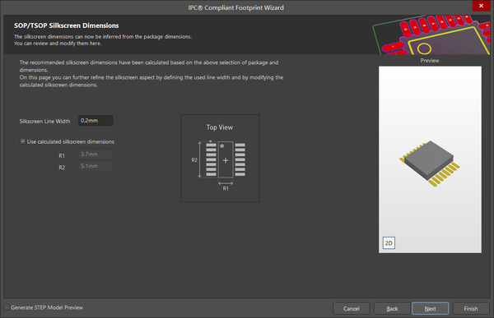Screen dimensions: 494x318
Task: Select the R2 dimension field
Action: coord(96,166)
